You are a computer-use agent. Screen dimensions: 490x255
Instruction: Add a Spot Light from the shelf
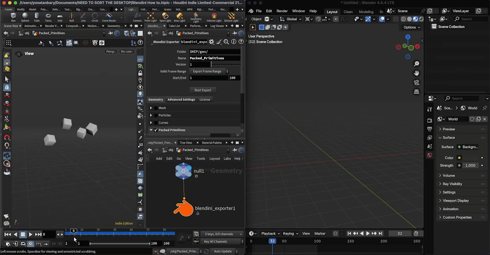165,17
